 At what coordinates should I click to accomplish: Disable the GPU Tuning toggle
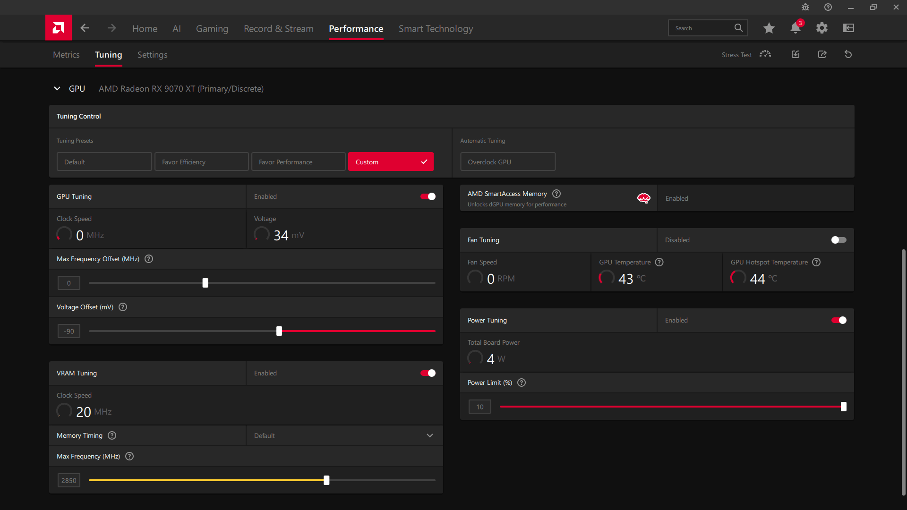[x=428, y=196]
